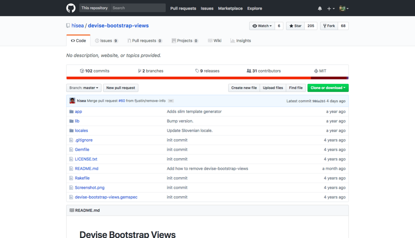The height and width of the screenshot is (238, 415).
Task: Click the file icon next to Rakefile
Action: 71,178
